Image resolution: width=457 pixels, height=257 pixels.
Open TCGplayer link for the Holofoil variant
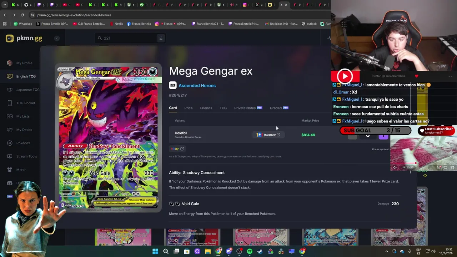268,135
